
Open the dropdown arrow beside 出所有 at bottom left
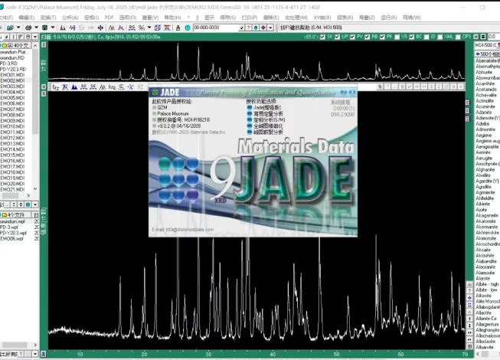(35, 354)
